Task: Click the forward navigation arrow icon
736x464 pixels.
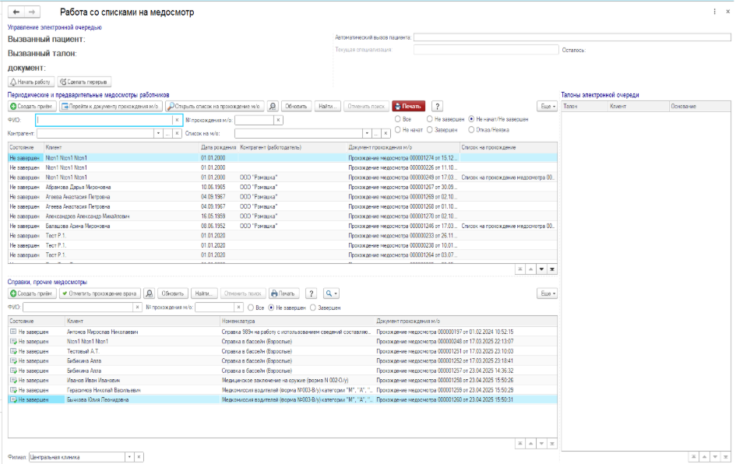Action: [x=32, y=12]
